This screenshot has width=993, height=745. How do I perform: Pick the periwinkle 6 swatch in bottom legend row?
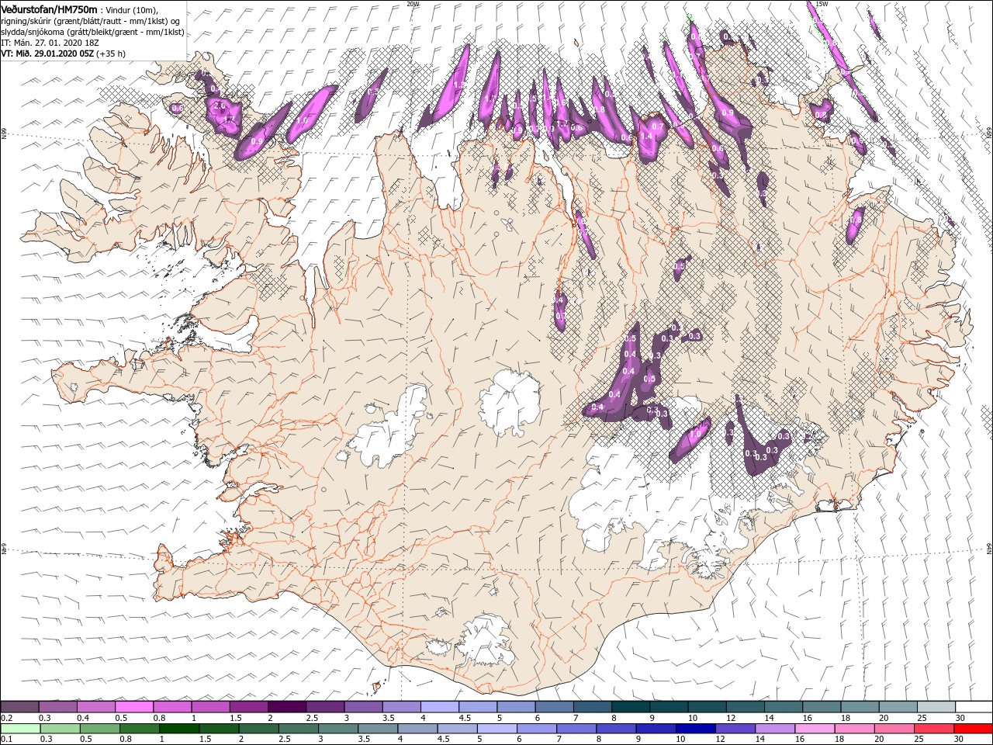[537, 729]
